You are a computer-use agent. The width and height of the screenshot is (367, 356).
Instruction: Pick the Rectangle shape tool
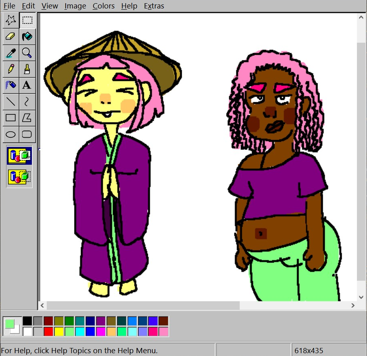[11, 118]
